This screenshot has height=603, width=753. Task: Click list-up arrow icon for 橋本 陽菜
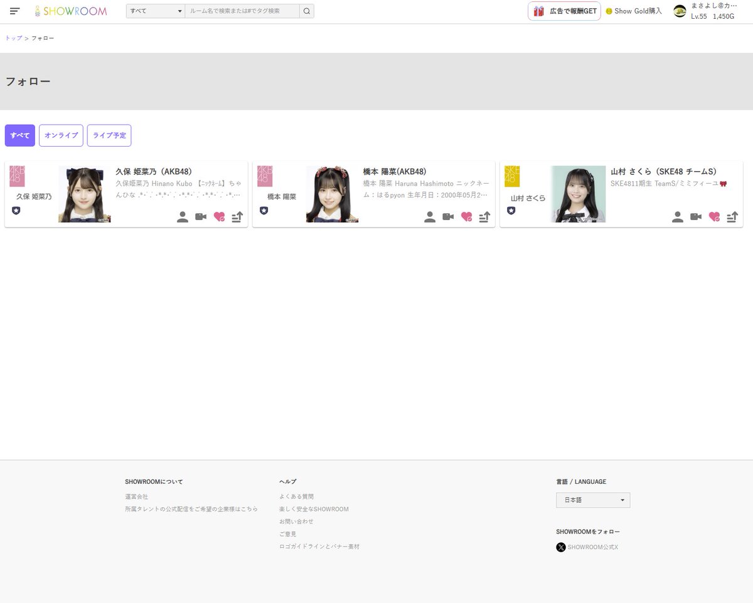[484, 217]
